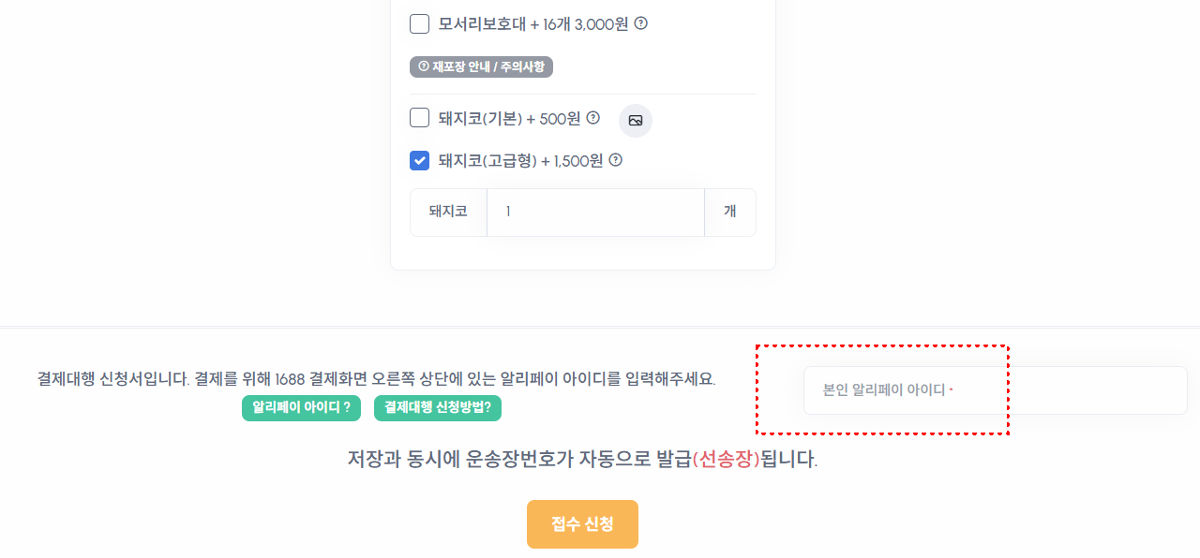Check the 돼지코(기본) + 500원 option

point(419,118)
